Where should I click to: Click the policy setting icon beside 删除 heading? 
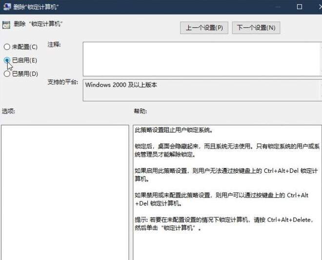click(x=6, y=25)
